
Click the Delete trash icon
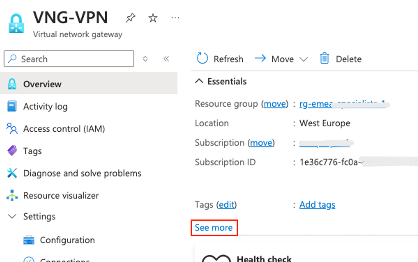click(x=324, y=59)
